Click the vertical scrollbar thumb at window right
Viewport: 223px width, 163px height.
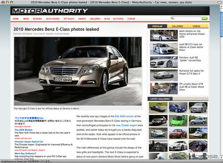[x=222, y=24]
